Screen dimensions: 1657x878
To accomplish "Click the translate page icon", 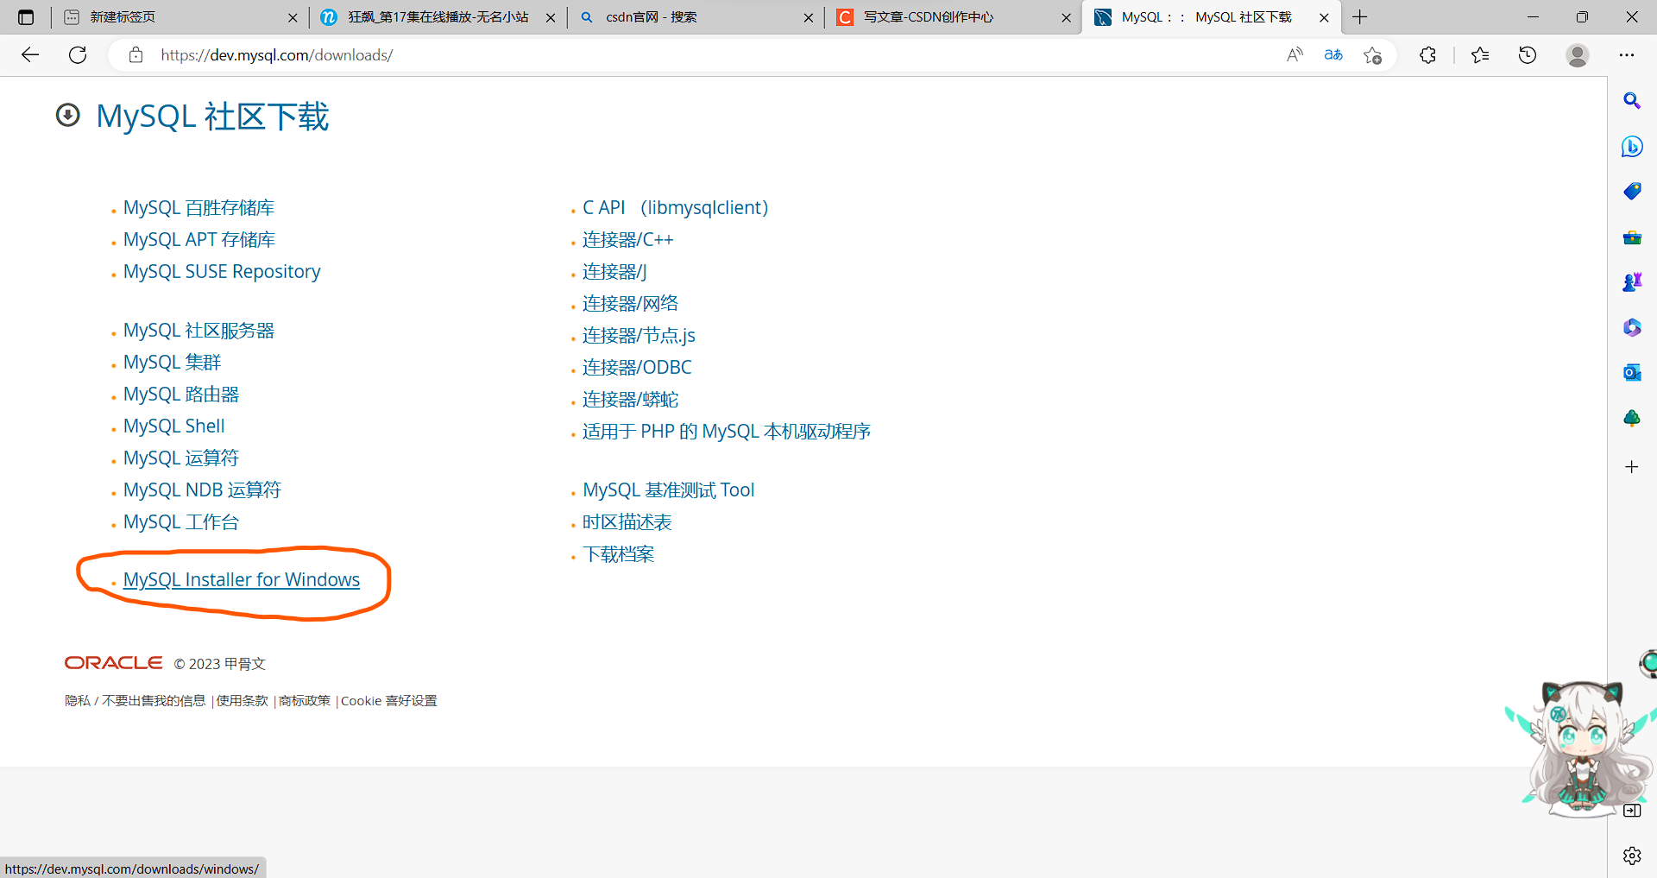I will point(1333,55).
